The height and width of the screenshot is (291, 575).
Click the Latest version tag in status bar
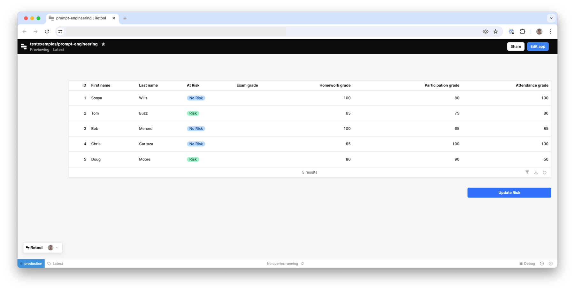click(55, 264)
